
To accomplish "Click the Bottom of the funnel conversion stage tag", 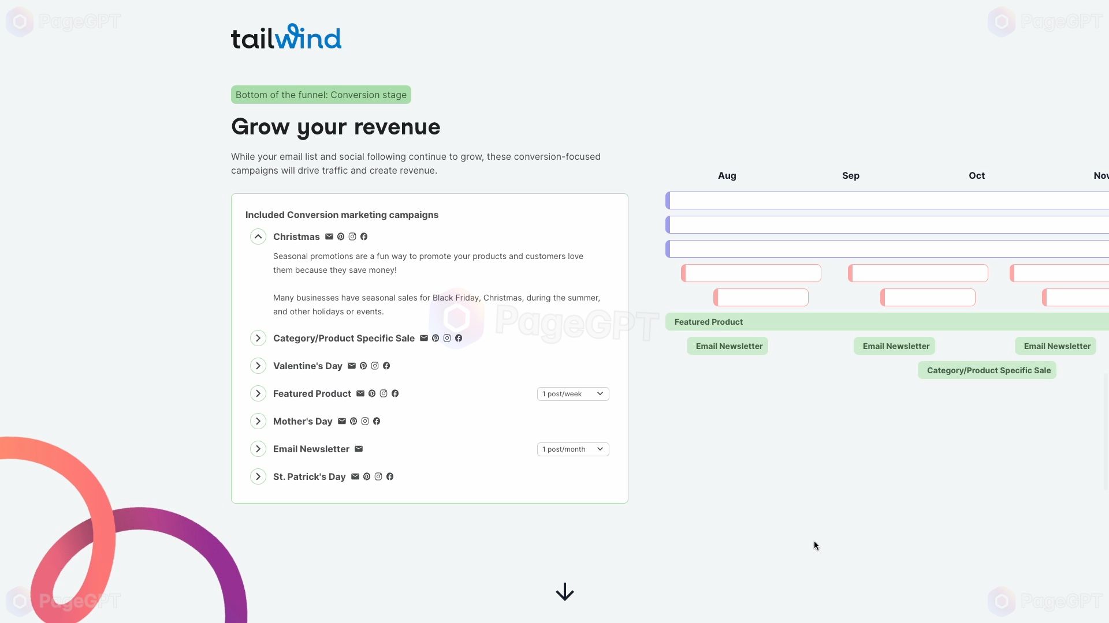I will (x=321, y=95).
